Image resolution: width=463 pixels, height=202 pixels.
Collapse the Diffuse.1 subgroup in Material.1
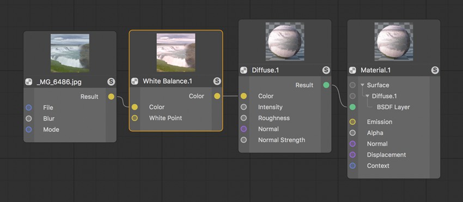[367, 96]
